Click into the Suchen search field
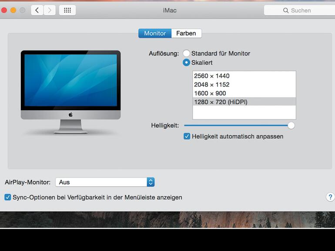Image resolution: width=335 pixels, height=251 pixels. click(299, 10)
